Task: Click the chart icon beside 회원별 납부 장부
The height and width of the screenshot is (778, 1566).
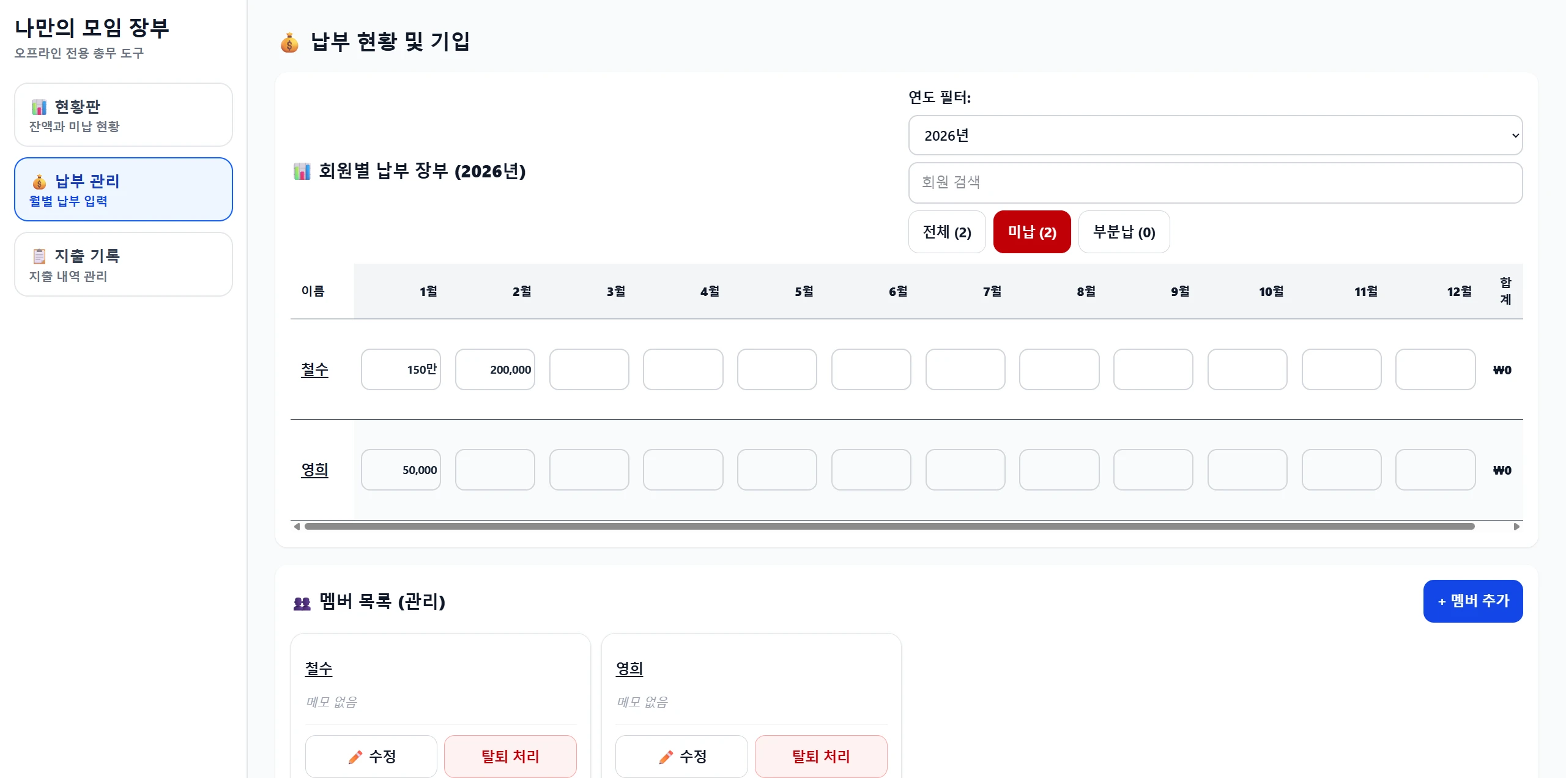Action: click(x=302, y=171)
